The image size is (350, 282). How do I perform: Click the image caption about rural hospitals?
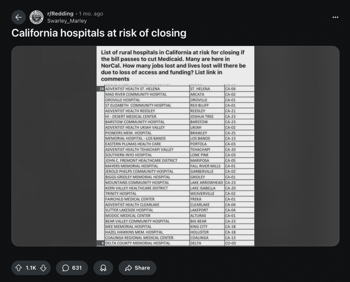173,66
